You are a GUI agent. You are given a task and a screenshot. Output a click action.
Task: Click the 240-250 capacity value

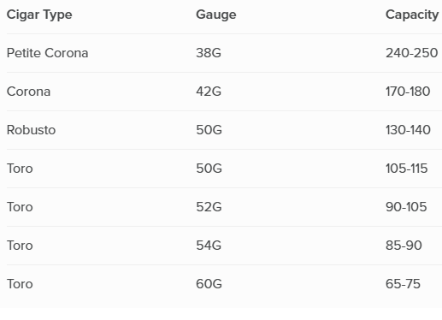pos(412,53)
